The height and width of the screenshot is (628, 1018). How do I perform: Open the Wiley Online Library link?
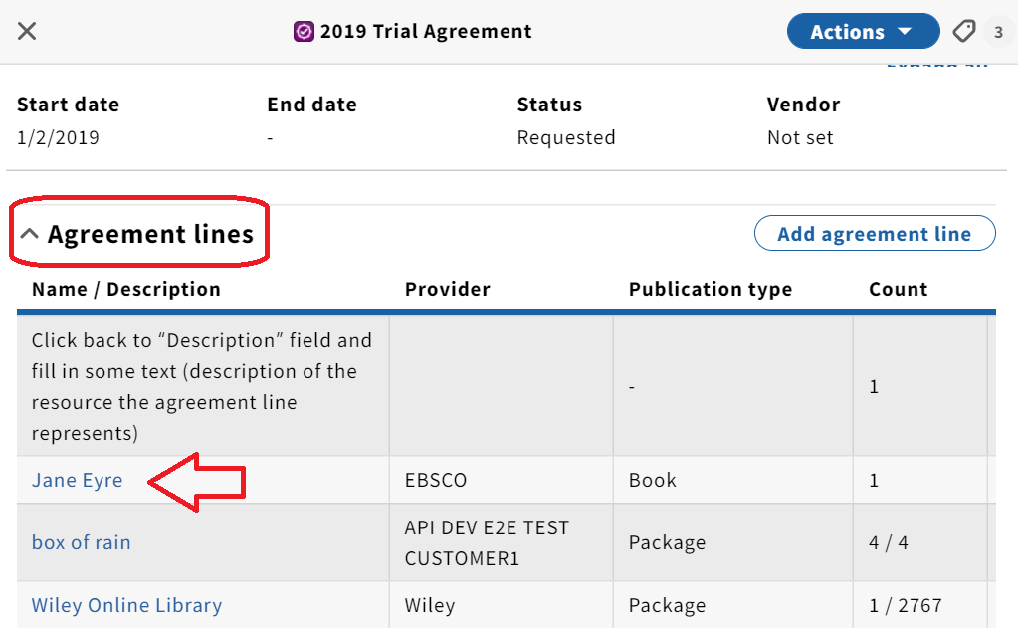pyautogui.click(x=126, y=605)
